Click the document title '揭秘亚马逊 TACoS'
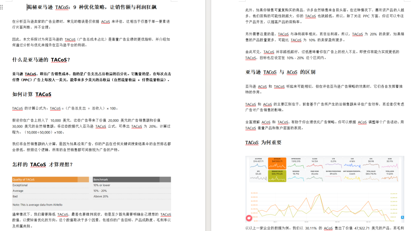Screen dimensions: 417x231 click(49, 7)
